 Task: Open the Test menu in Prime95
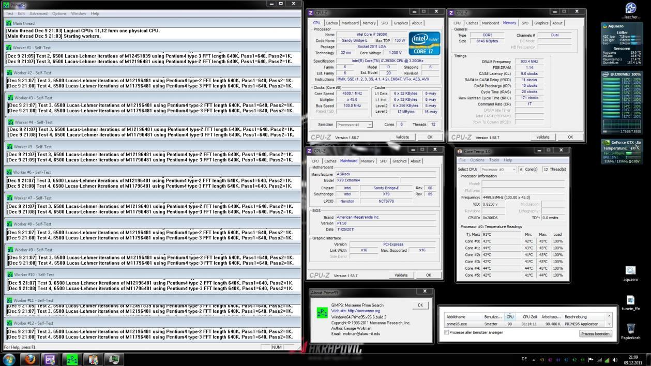coord(9,13)
